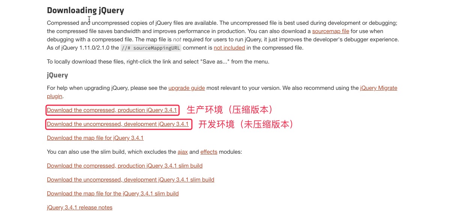Open the effects module link
Image resolution: width=455 pixels, height=215 pixels.
click(209, 152)
